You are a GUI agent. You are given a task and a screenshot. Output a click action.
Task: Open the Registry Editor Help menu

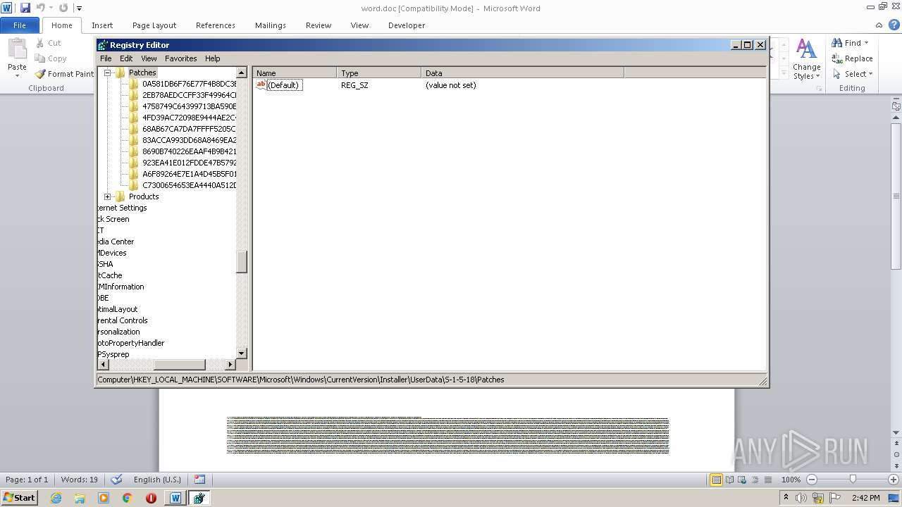click(213, 58)
